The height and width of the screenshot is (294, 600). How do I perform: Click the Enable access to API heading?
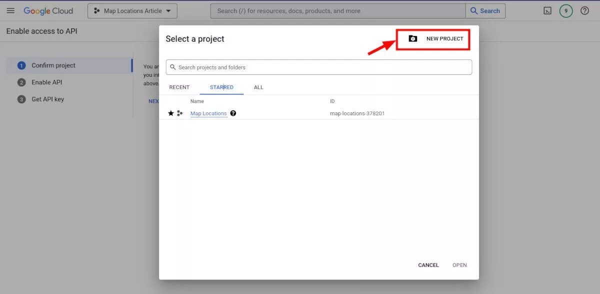[x=42, y=31]
